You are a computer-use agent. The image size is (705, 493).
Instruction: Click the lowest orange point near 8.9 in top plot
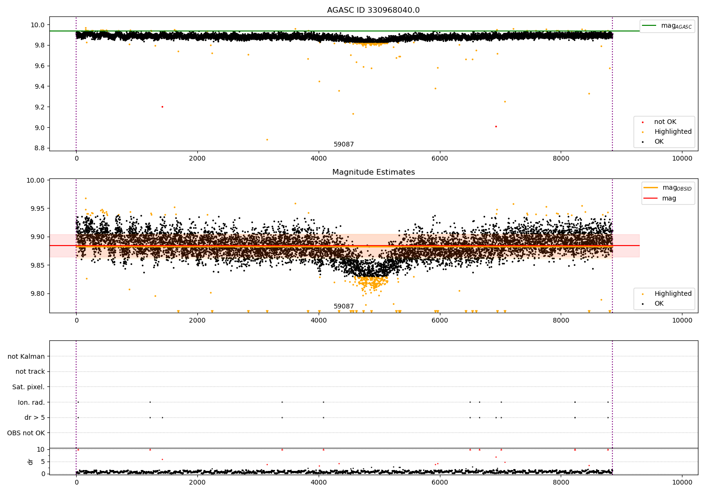point(267,139)
